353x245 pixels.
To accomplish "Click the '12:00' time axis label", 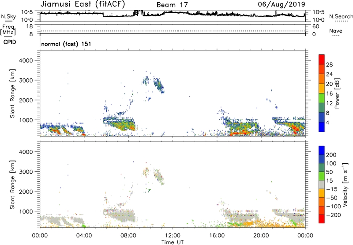I will point(173,236).
